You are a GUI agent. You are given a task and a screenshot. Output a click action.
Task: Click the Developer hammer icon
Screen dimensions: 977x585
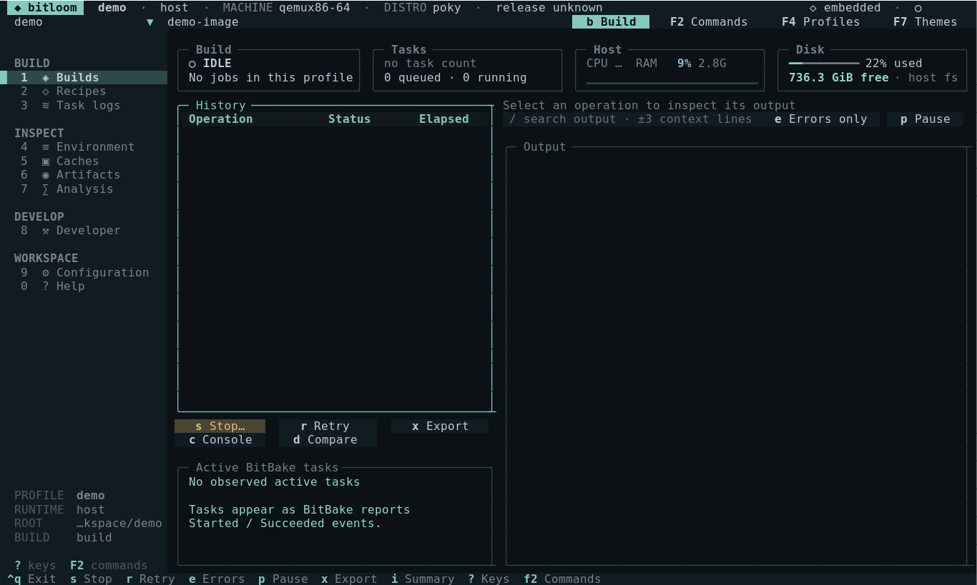point(46,231)
